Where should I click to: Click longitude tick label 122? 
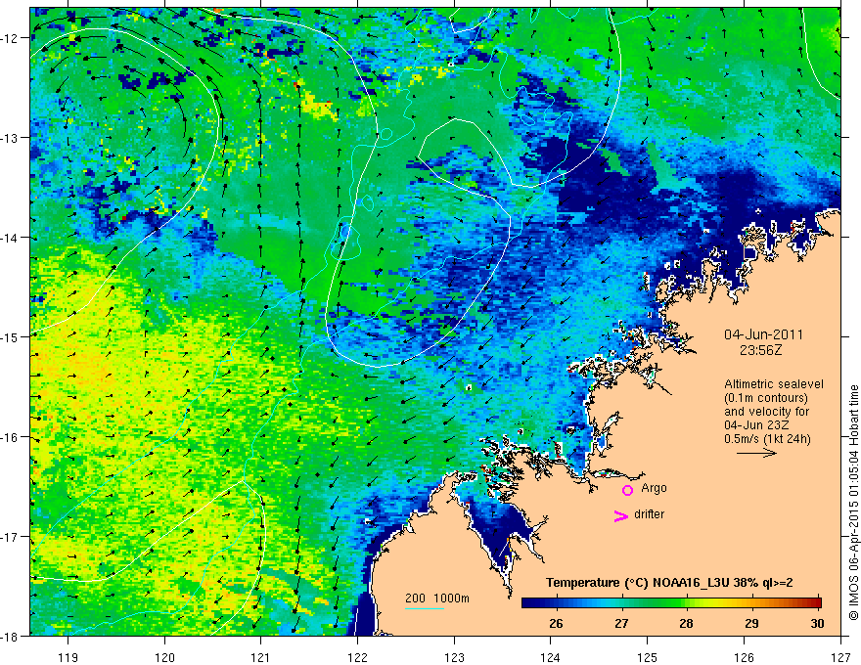tap(357, 657)
